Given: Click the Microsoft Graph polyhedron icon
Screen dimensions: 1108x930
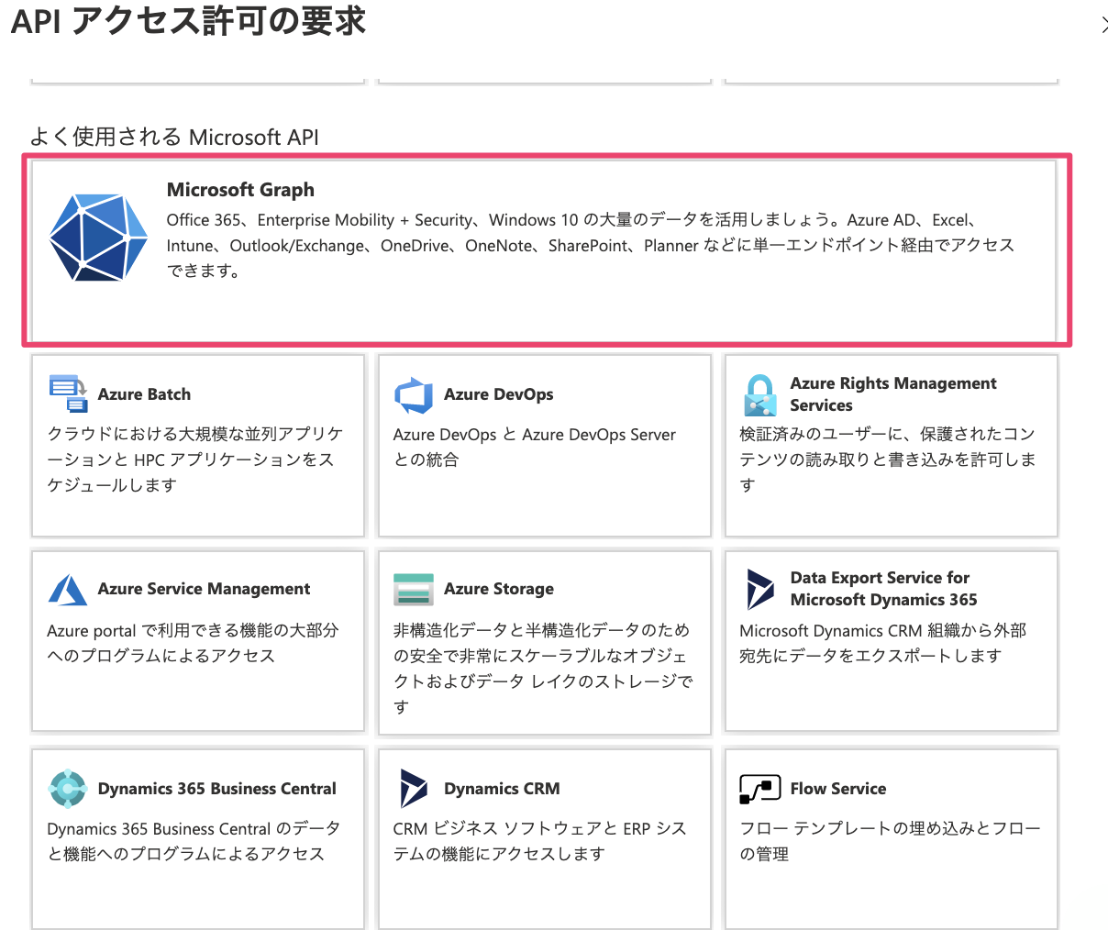Looking at the screenshot, I should (x=98, y=238).
